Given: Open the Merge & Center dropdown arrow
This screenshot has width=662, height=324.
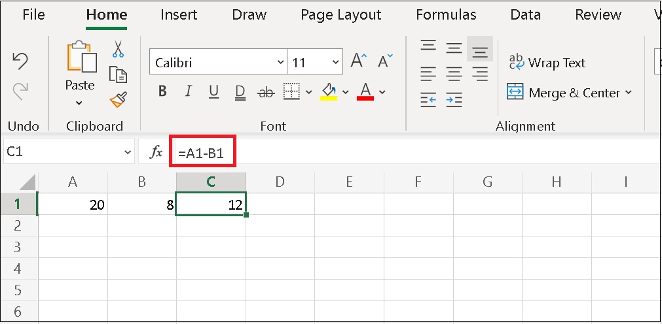Looking at the screenshot, I should pos(629,92).
